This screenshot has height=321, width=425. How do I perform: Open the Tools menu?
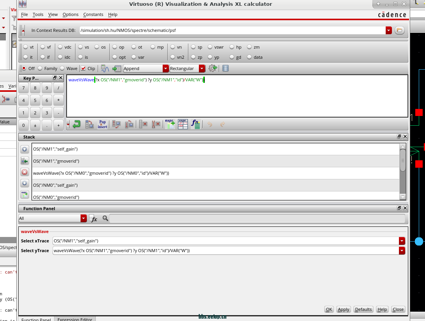(x=38, y=14)
